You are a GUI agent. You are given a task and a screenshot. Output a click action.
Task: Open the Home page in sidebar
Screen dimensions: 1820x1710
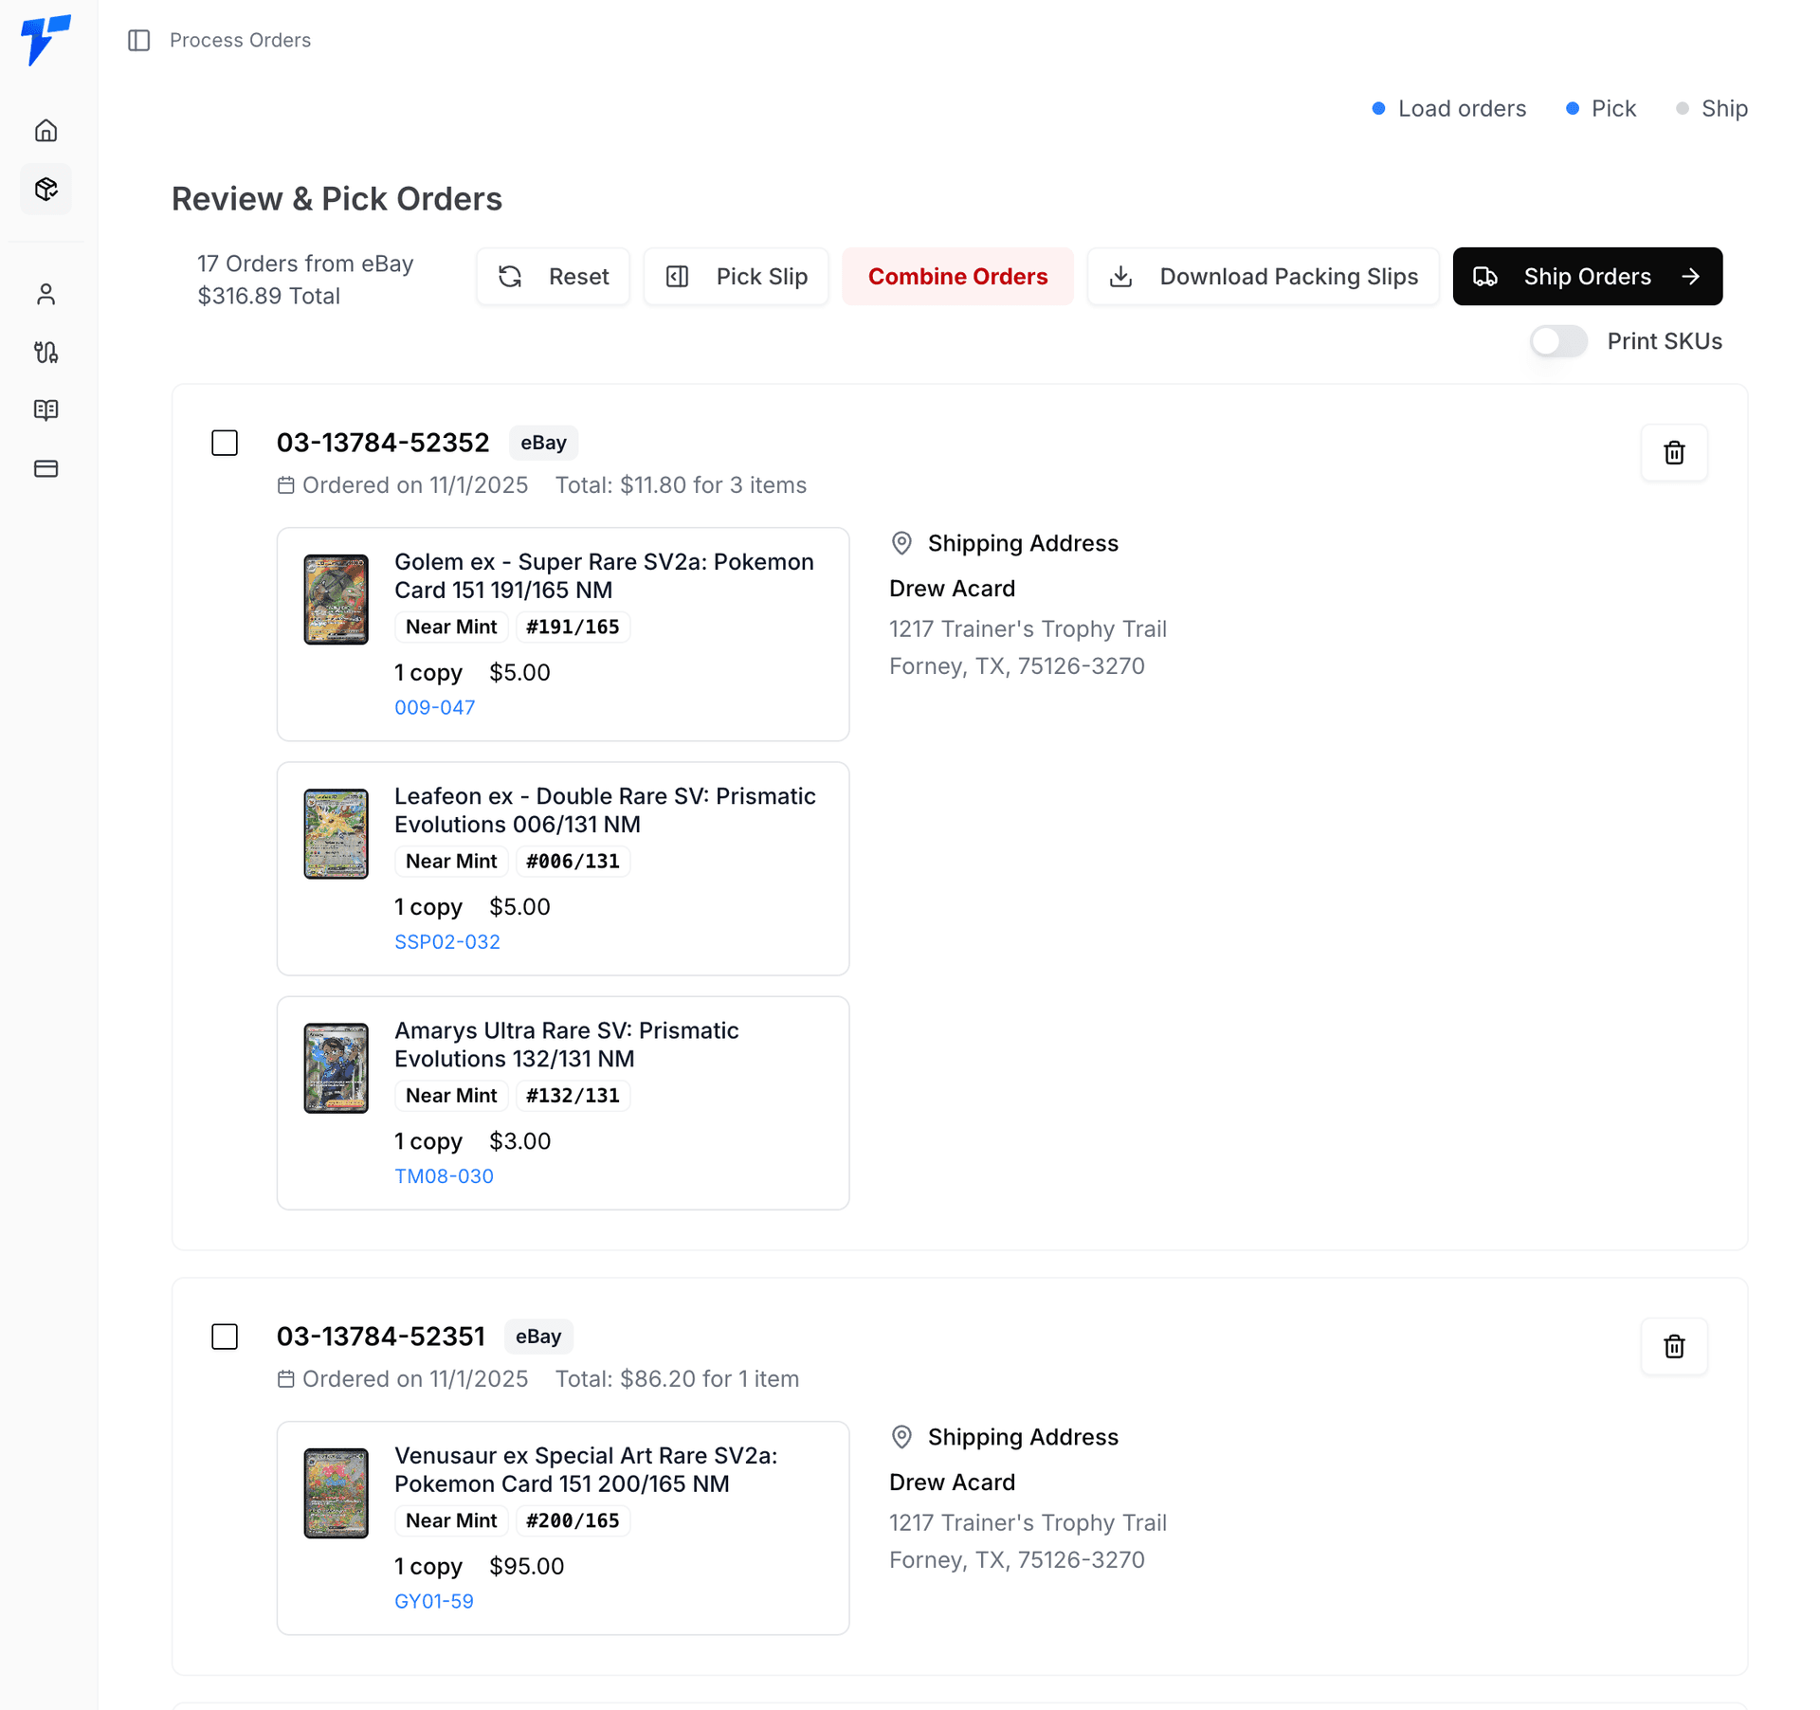point(45,130)
